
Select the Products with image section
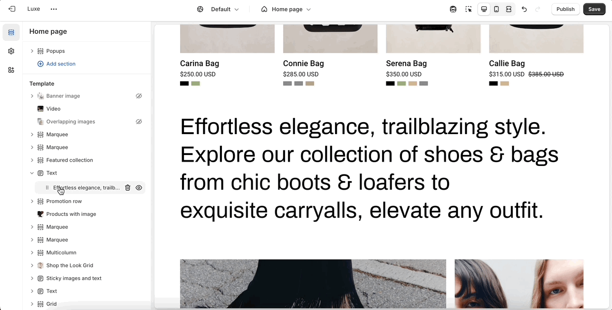[x=71, y=214]
